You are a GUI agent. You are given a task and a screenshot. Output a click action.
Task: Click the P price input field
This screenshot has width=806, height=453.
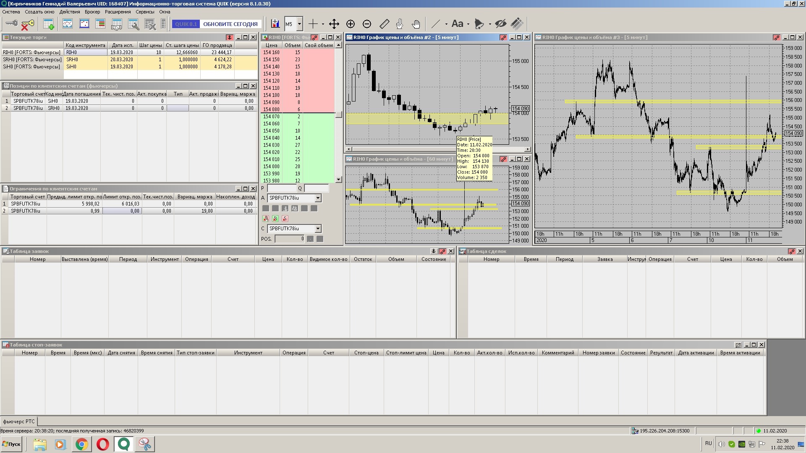[x=281, y=188]
